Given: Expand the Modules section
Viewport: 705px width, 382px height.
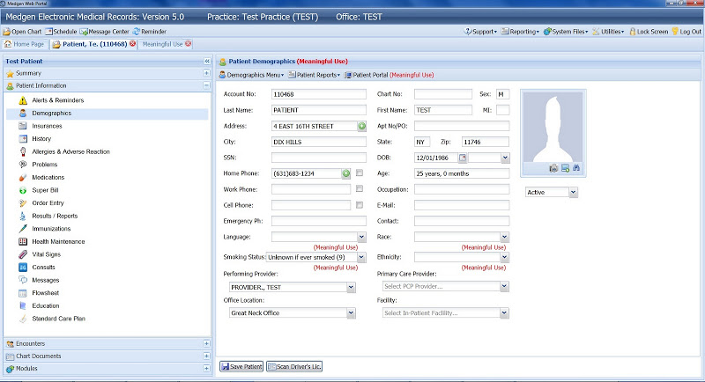Looking at the screenshot, I should pos(206,369).
